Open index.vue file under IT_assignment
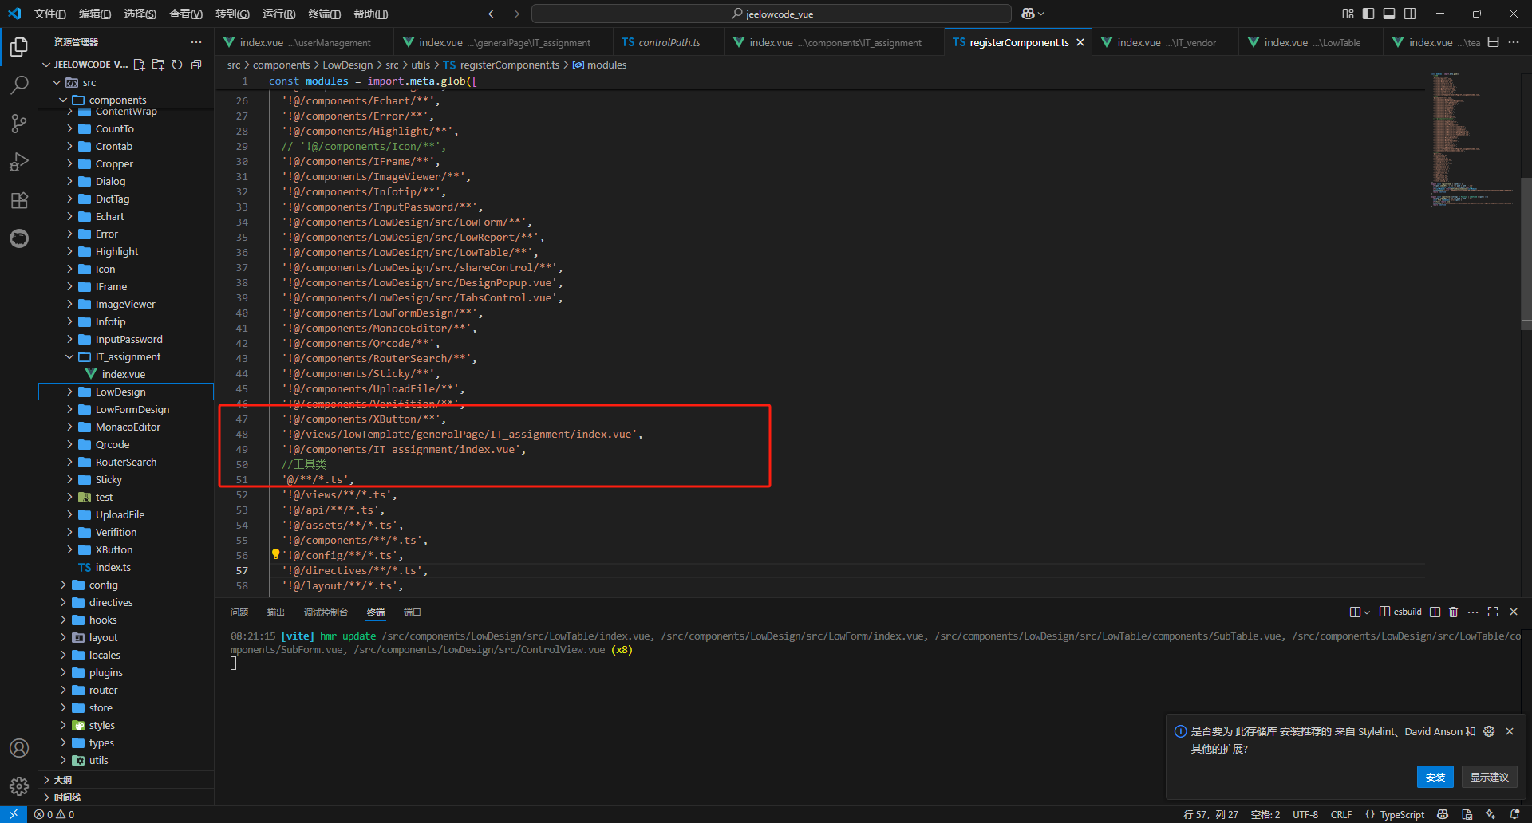 tap(126, 374)
